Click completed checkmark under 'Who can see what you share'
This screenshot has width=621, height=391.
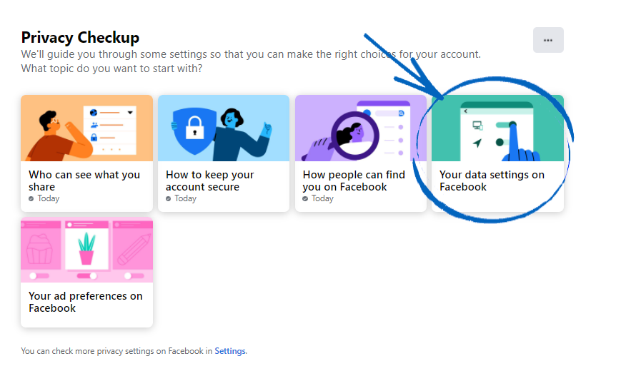[31, 199]
